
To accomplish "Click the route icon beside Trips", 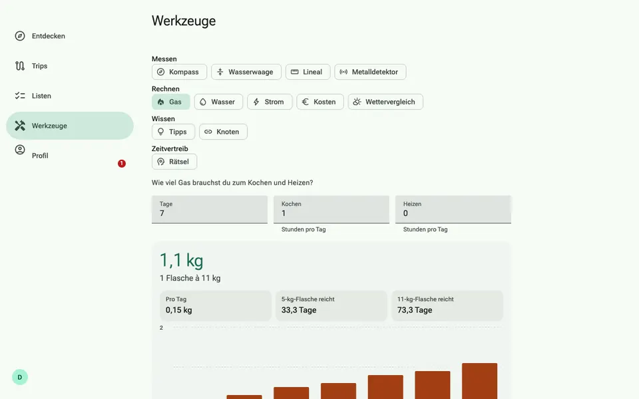I will [20, 66].
